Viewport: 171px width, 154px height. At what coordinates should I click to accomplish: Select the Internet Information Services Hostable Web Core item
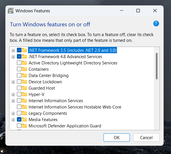click(x=75, y=107)
